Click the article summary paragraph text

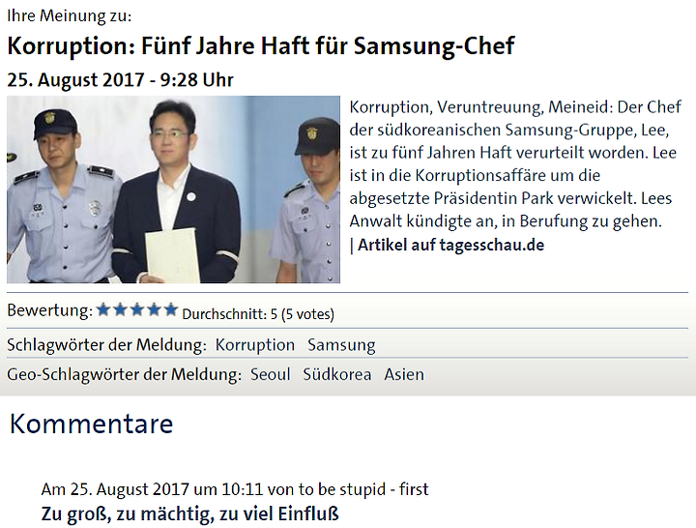click(x=515, y=163)
